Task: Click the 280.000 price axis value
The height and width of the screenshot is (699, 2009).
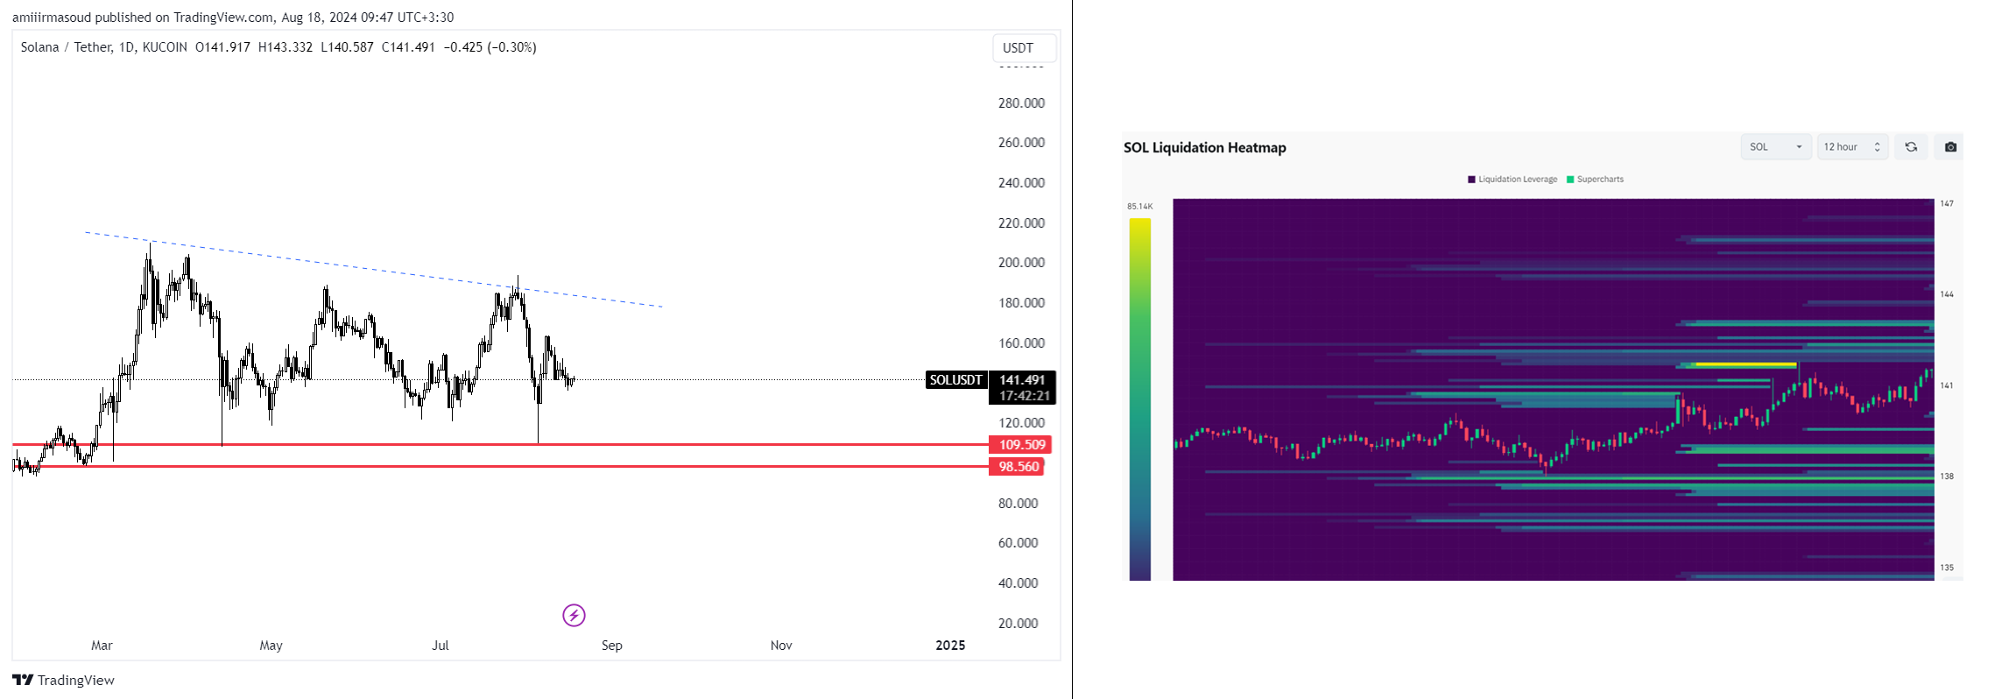Action: point(1021,103)
